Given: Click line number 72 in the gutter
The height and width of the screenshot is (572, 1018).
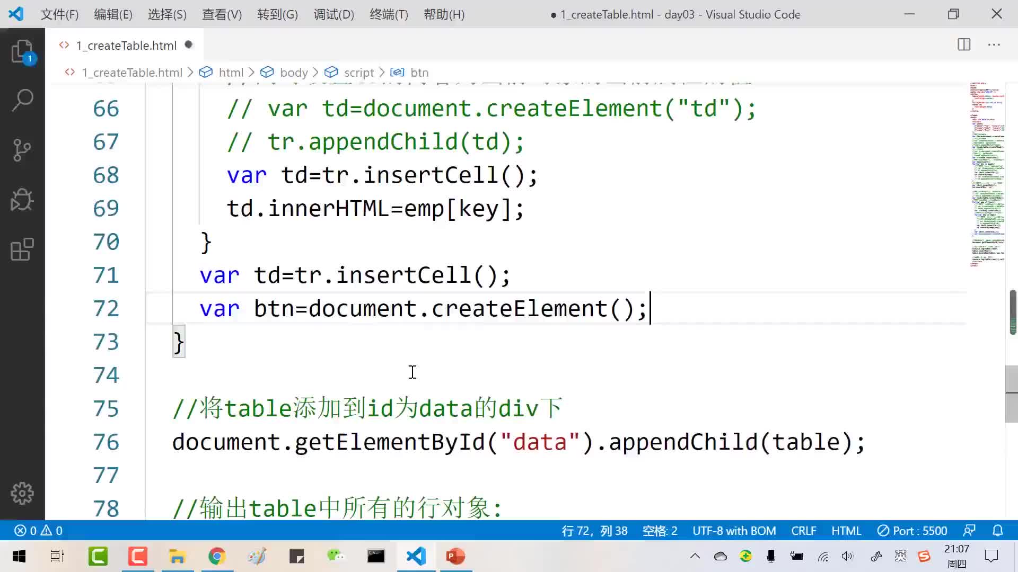Looking at the screenshot, I should (106, 309).
